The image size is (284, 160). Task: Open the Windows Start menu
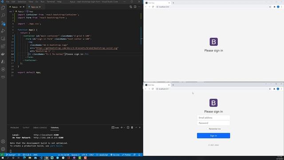point(3,158)
